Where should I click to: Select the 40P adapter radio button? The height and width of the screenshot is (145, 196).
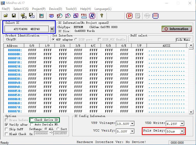tap(53, 39)
